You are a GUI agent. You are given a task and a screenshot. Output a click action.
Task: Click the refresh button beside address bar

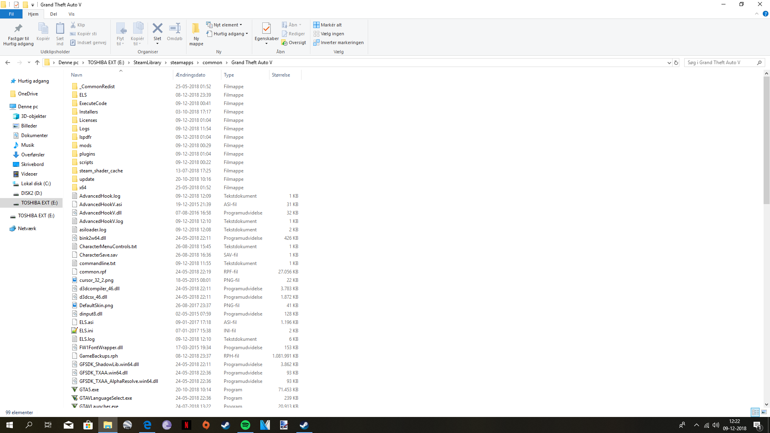point(676,63)
